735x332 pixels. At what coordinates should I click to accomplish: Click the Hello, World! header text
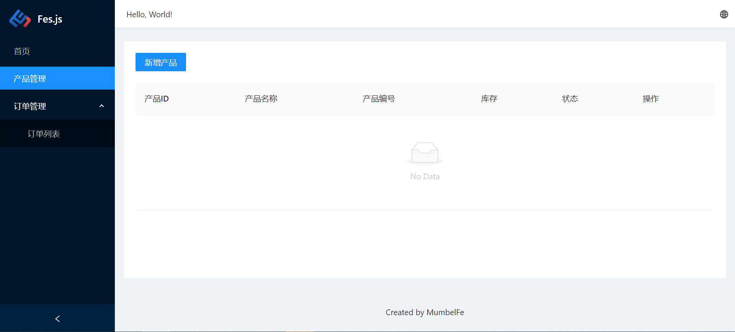[x=149, y=14]
